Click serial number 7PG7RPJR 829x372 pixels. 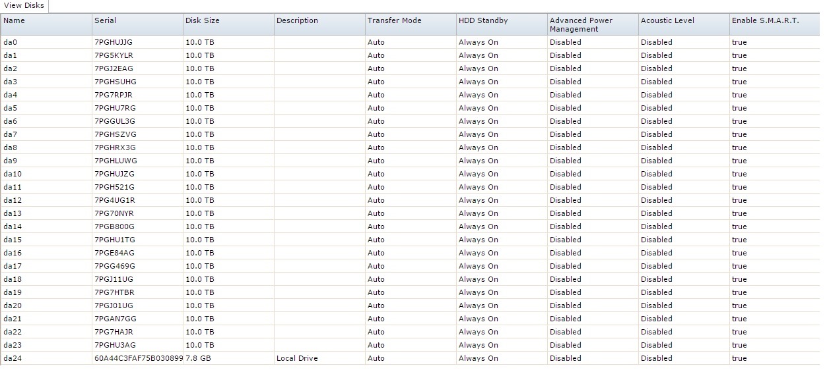tap(114, 95)
